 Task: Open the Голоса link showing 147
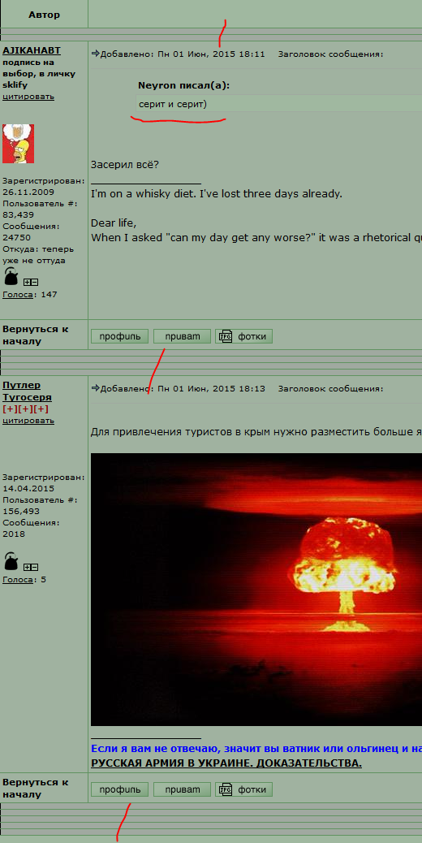(17, 295)
